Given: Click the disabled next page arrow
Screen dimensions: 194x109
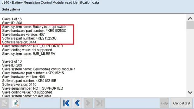Looking at the screenshot, I should coord(88,103).
